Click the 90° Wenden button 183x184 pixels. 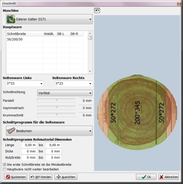coord(41,177)
